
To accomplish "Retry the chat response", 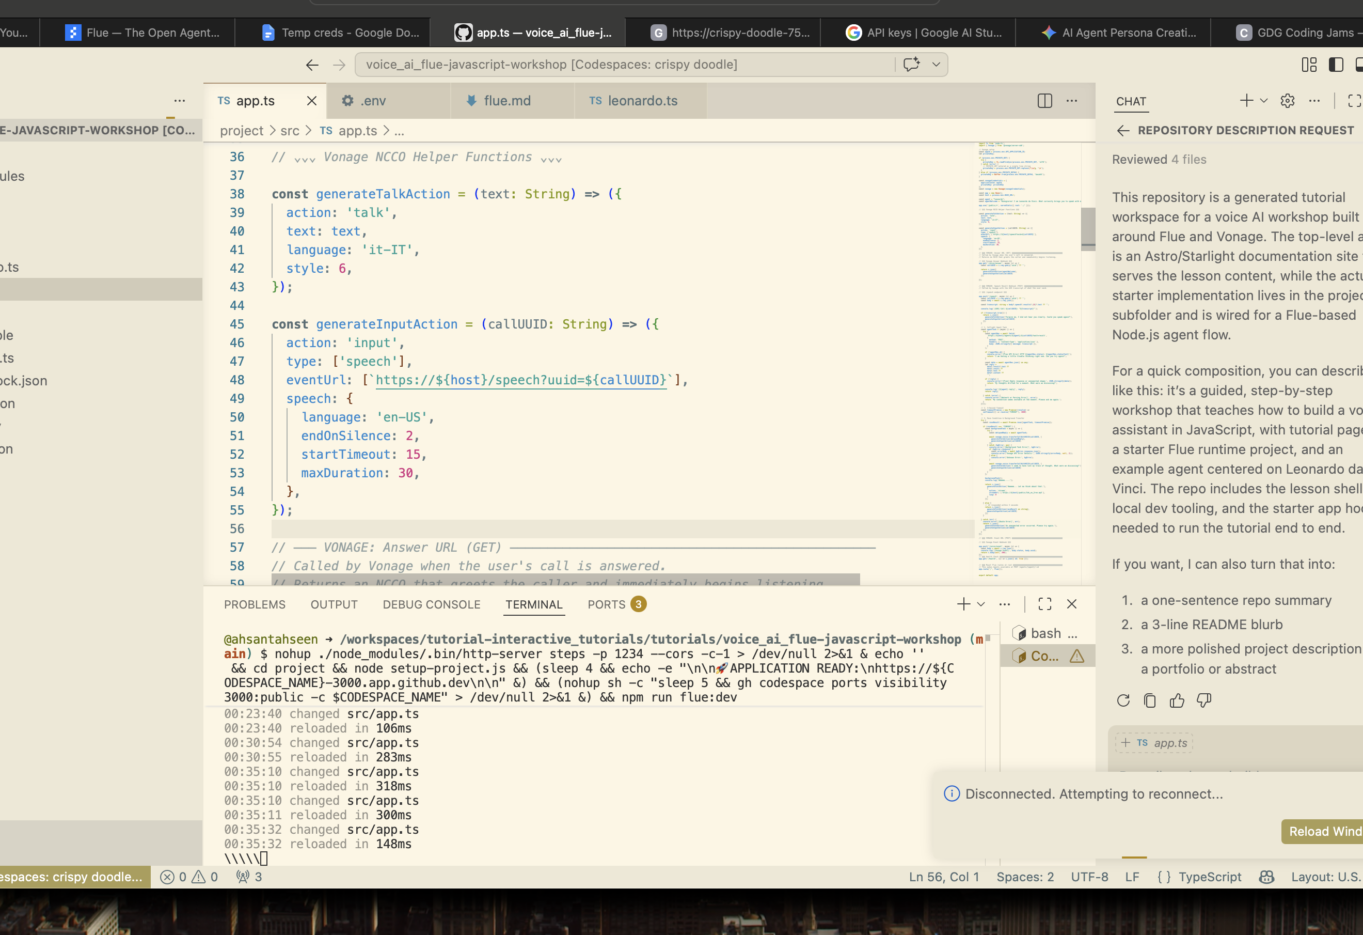I will [1123, 700].
